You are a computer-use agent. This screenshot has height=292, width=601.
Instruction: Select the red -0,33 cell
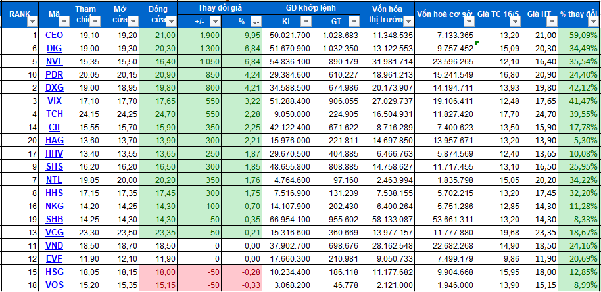[x=242, y=285]
